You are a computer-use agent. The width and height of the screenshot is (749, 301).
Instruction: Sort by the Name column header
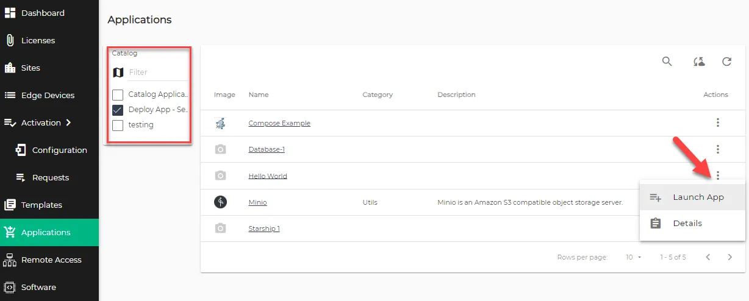click(x=259, y=94)
